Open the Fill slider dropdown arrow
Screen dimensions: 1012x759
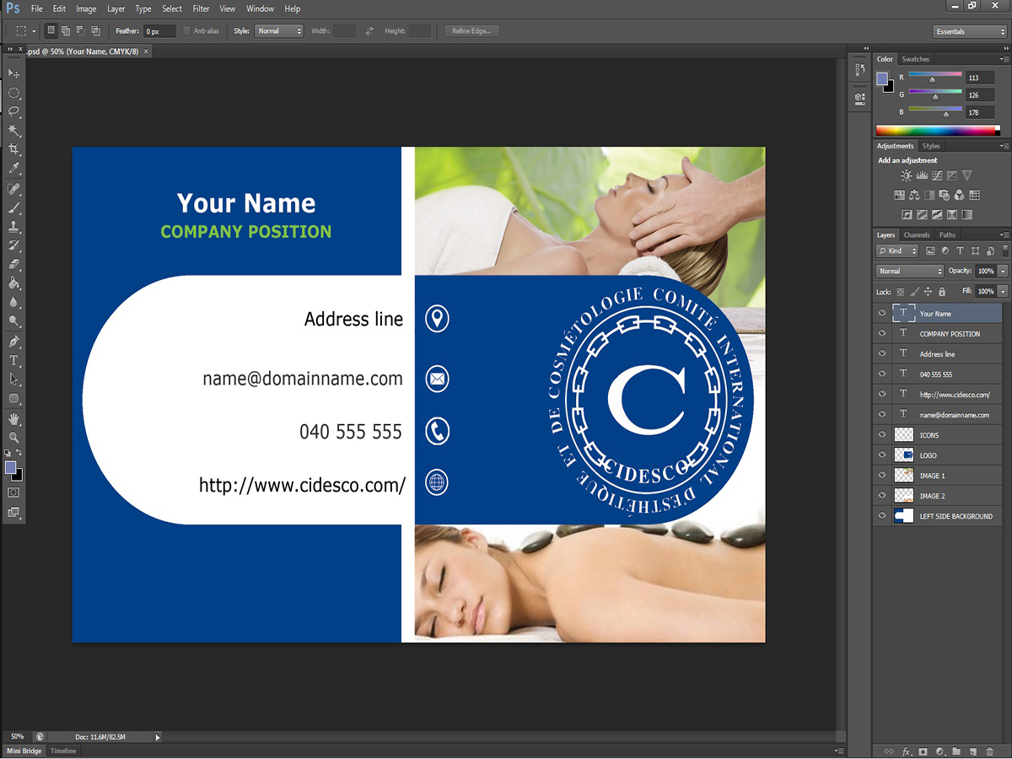tap(1003, 291)
